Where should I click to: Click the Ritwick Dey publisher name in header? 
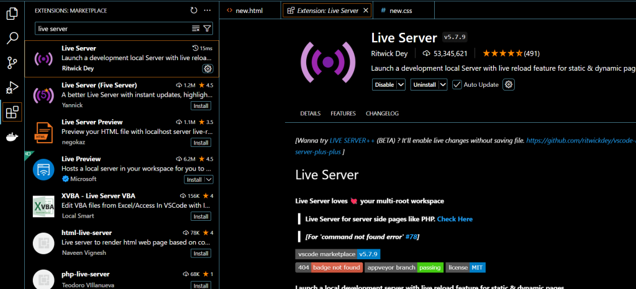tap(389, 53)
